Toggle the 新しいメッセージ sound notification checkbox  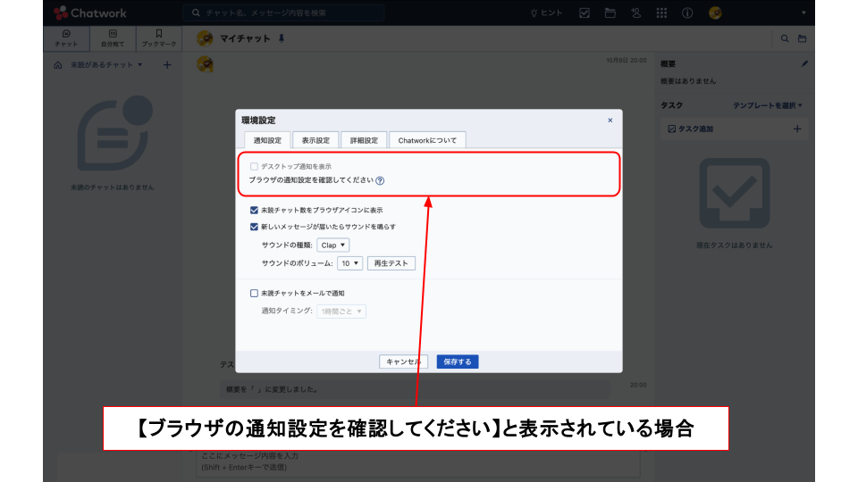(x=255, y=227)
